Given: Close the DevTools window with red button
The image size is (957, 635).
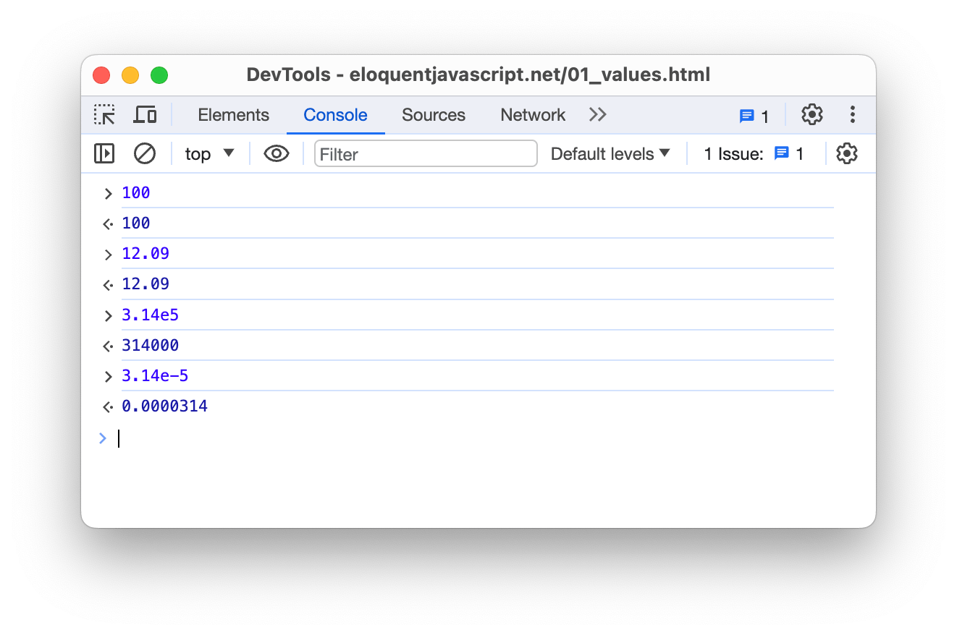Looking at the screenshot, I should click(x=101, y=74).
